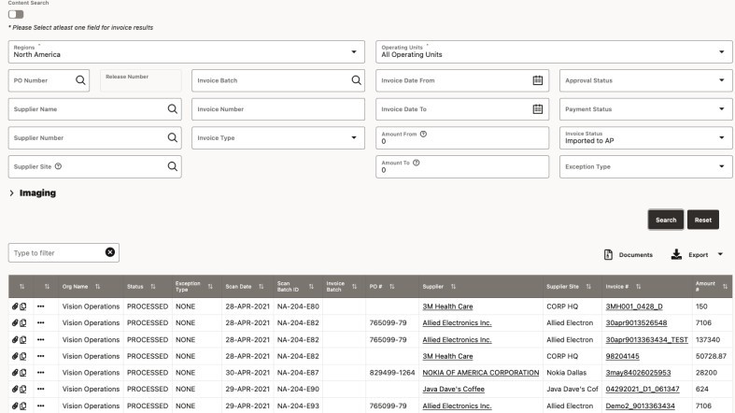Sort the table by Scan Date column
Viewport: 735px width, 413px height.
click(257, 286)
